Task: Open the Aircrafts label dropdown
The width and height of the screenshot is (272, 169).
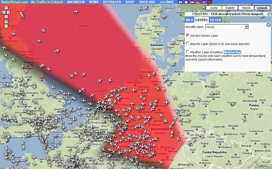Action: coord(227,27)
